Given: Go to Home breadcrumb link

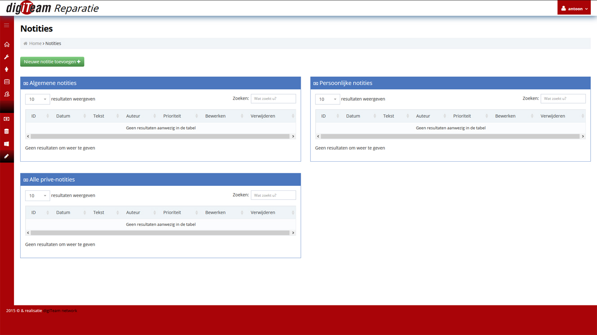Looking at the screenshot, I should 35,43.
